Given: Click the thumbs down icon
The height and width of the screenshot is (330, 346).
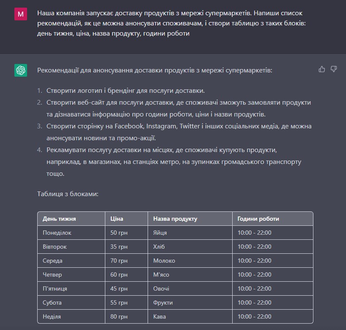Looking at the screenshot, I should (333, 69).
